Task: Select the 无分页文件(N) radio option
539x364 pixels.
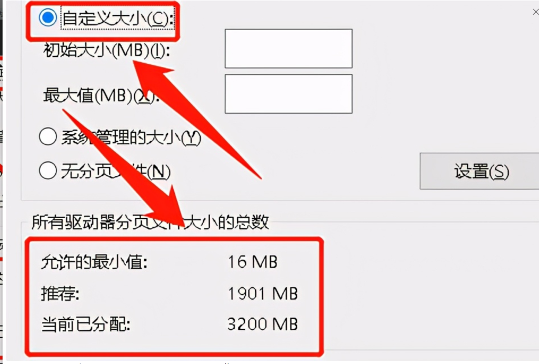Action: click(48, 170)
